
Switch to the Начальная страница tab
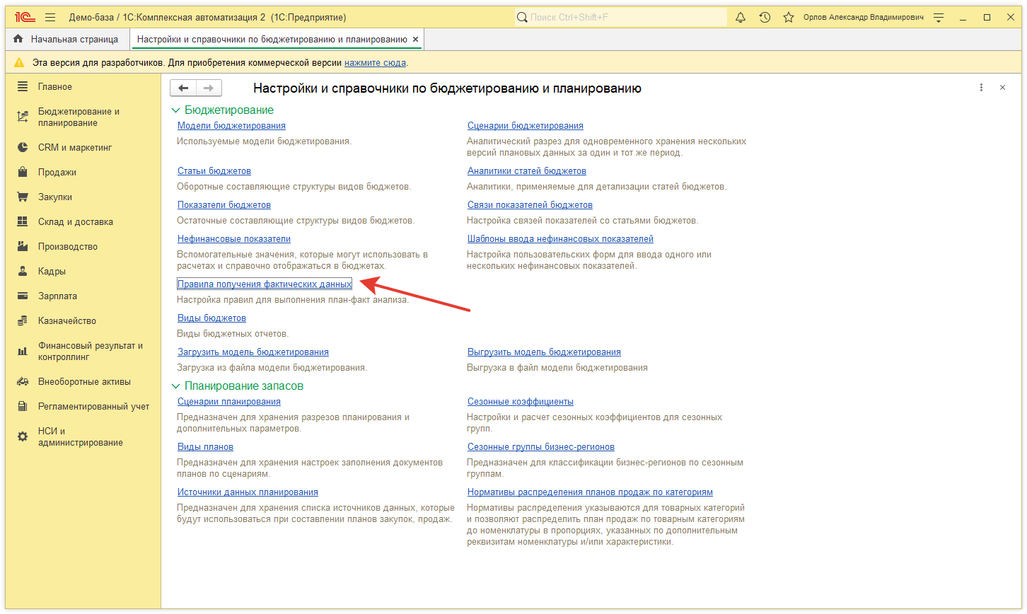(66, 40)
